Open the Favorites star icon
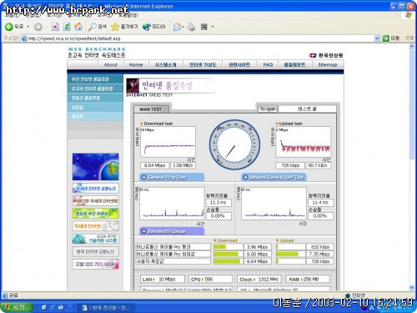 click(115, 27)
